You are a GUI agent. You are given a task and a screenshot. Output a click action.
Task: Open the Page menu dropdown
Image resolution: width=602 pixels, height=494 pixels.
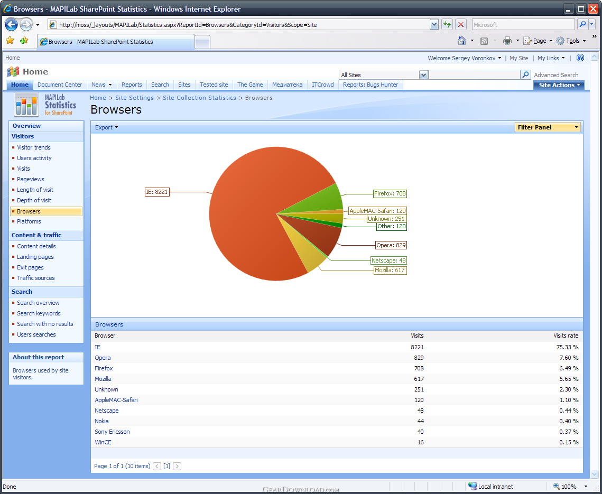point(538,41)
